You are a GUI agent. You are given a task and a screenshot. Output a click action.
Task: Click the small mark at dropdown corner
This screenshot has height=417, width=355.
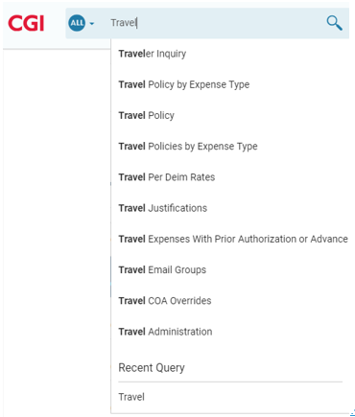tap(352, 412)
